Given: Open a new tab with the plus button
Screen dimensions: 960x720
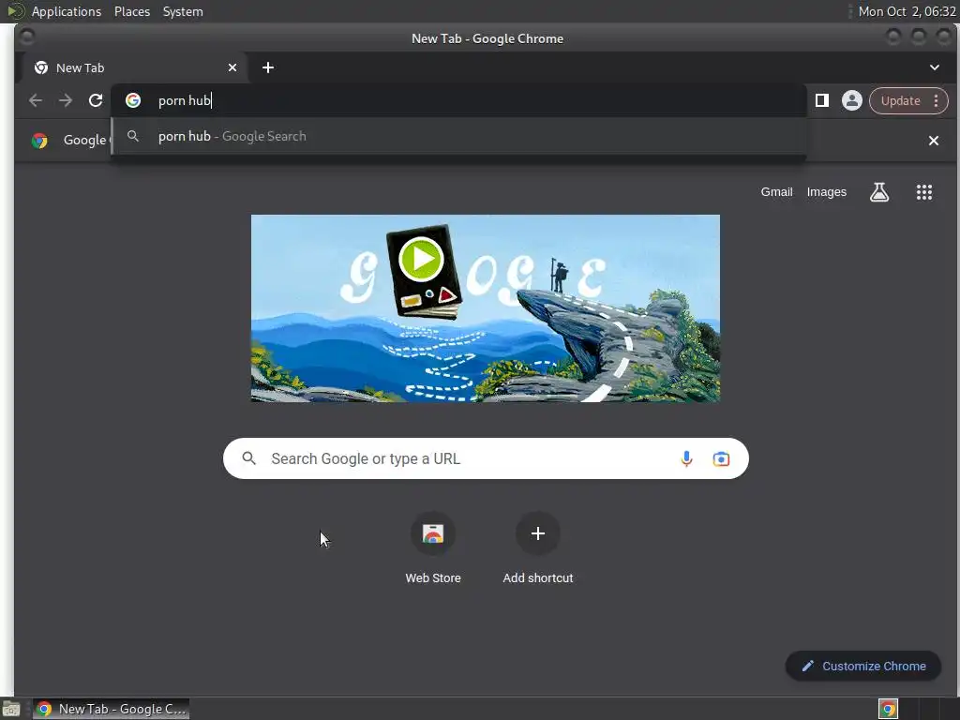Looking at the screenshot, I should pos(268,67).
